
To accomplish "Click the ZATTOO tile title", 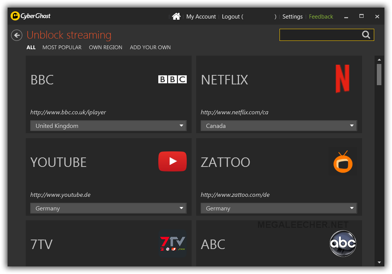I will click(225, 162).
